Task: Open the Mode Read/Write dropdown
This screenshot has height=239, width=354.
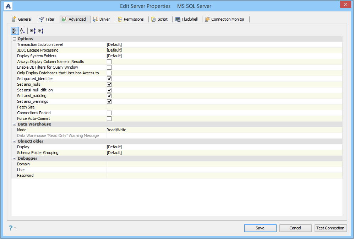Action: point(224,130)
